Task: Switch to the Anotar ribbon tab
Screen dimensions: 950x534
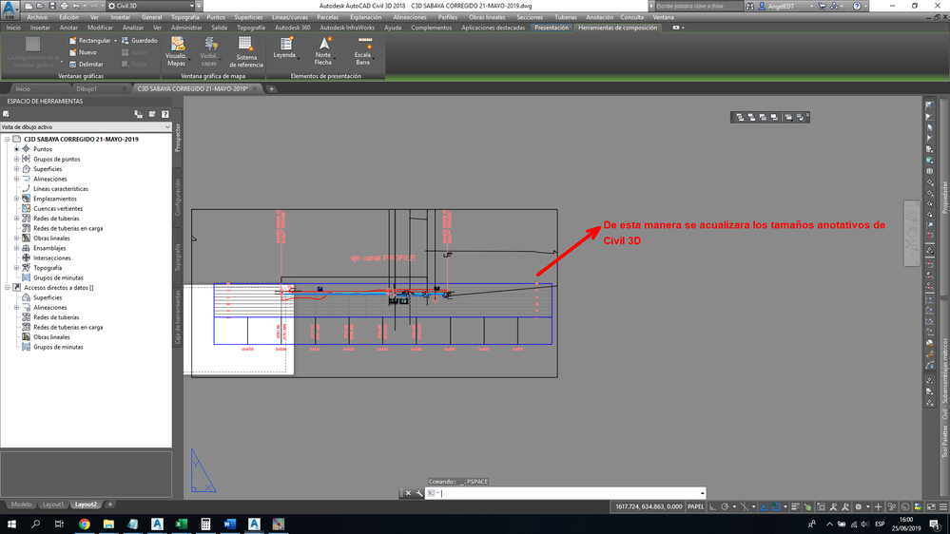Action: [x=68, y=28]
